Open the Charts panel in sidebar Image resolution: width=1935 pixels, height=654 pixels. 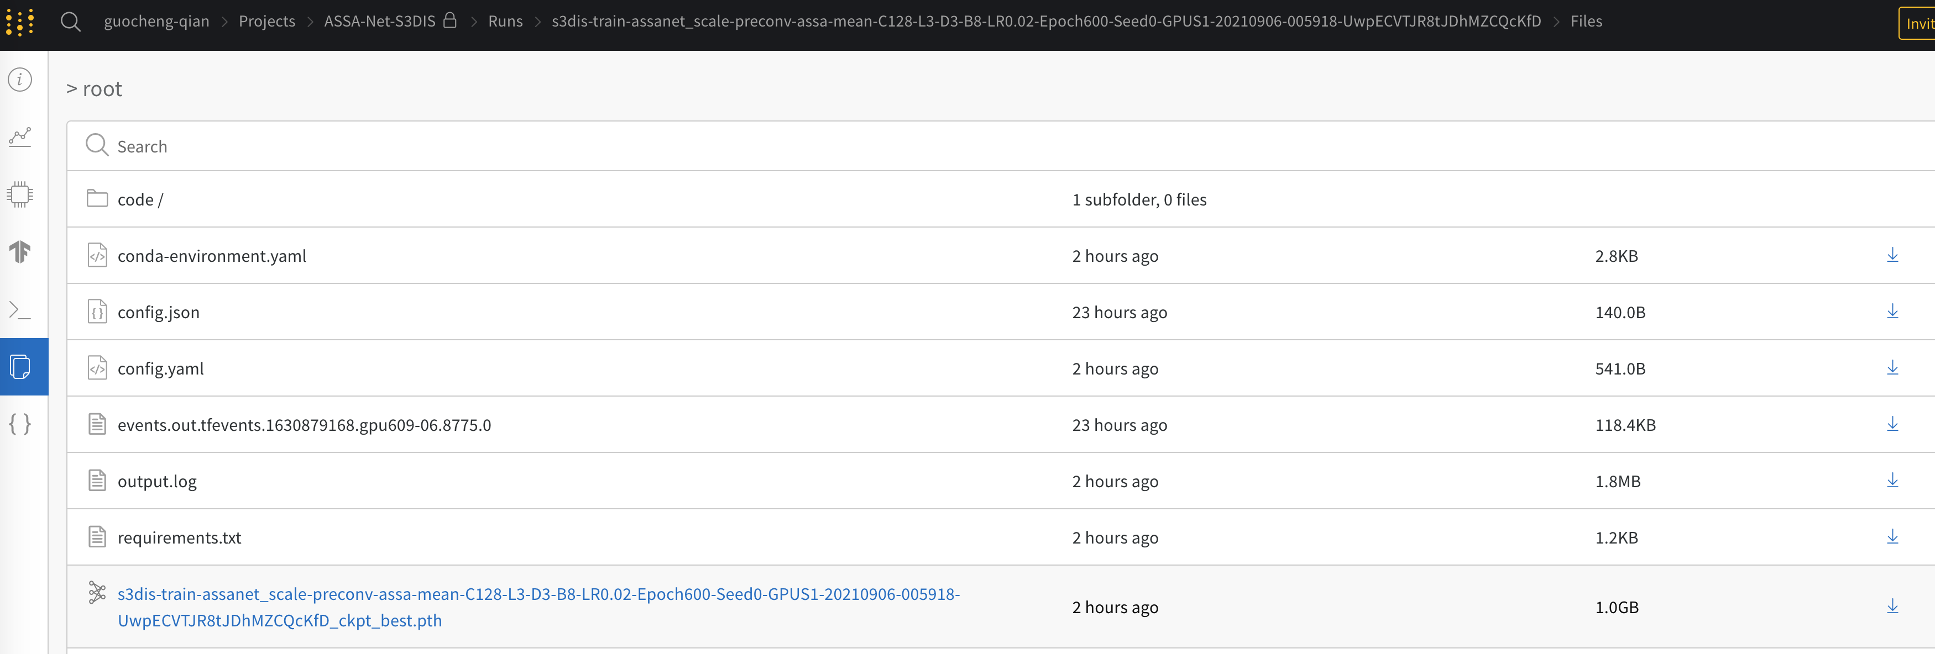tap(20, 136)
